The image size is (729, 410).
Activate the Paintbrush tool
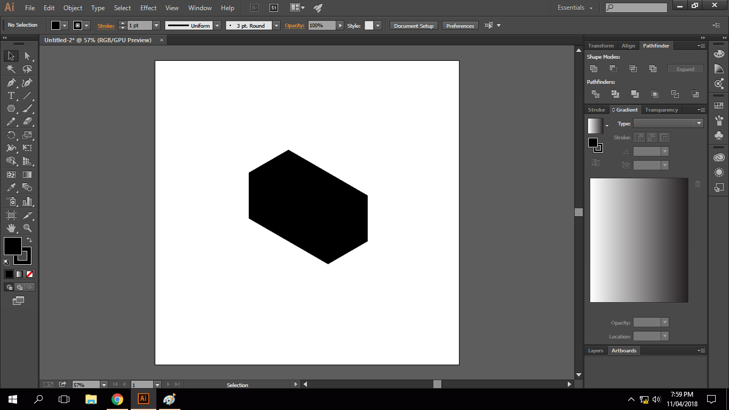(x=27, y=108)
